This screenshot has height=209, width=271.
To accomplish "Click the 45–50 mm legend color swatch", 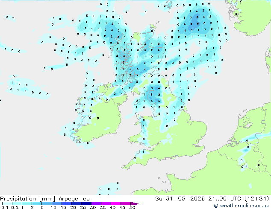I will pos(126,203).
